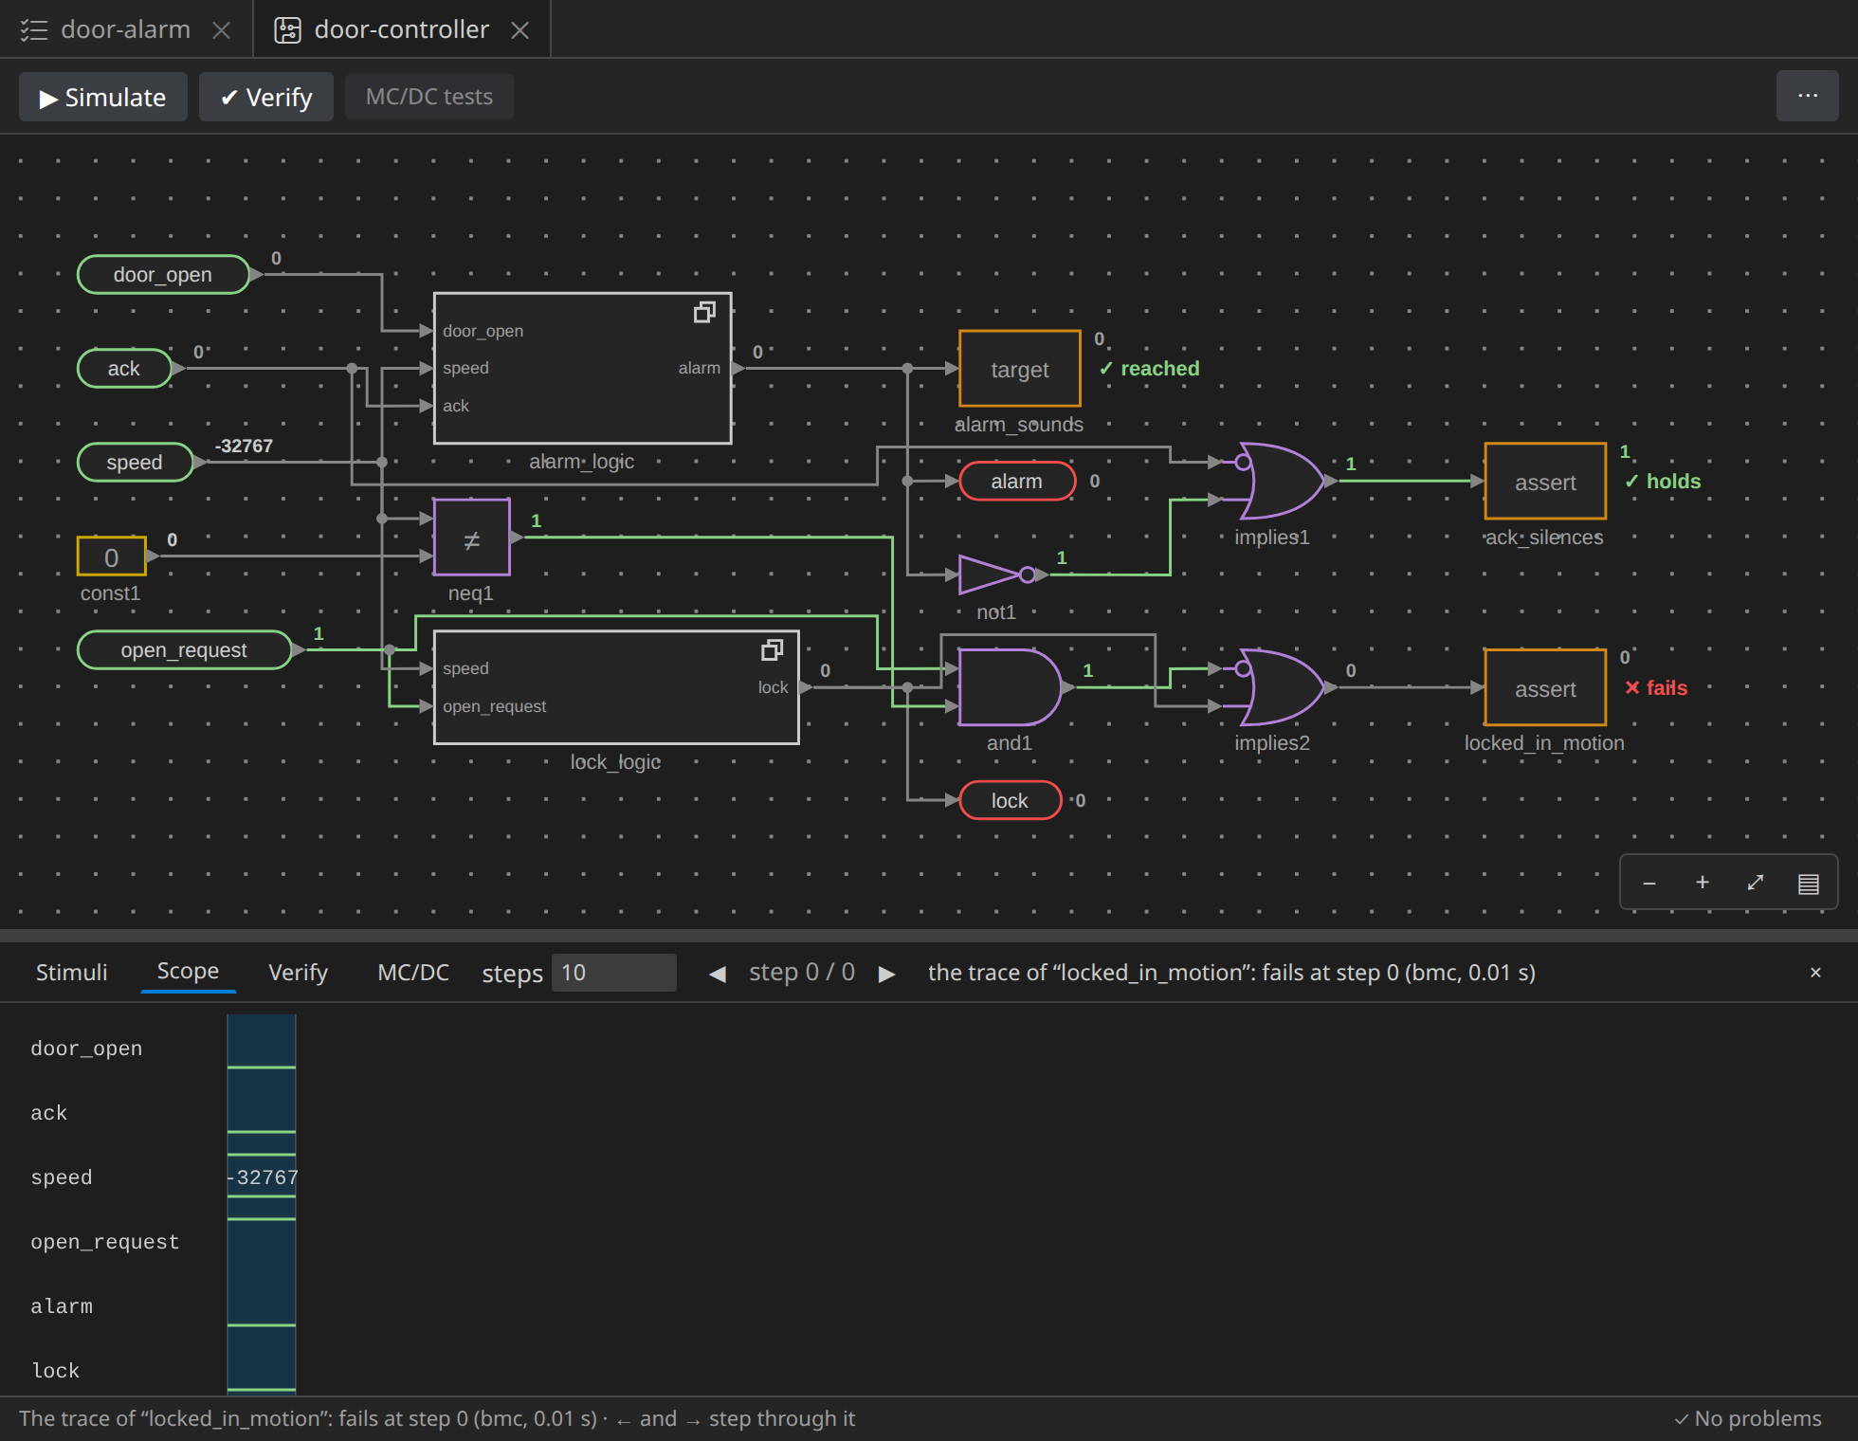Open the lock_logic subsystem expand icon
Screen dimensions: 1858x1441
pos(772,650)
